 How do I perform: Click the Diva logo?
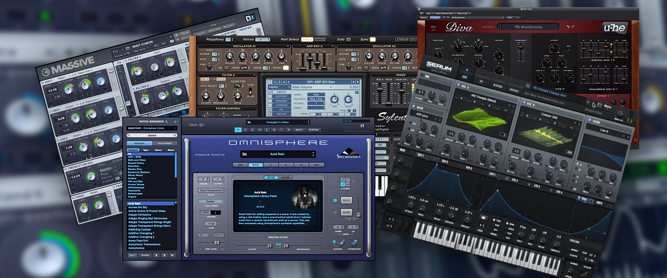tap(459, 27)
